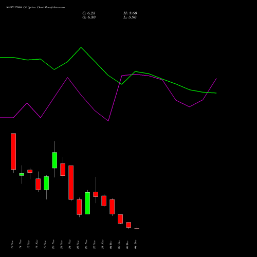
Task: Click the open value O: 6.30
Action: 89,17
